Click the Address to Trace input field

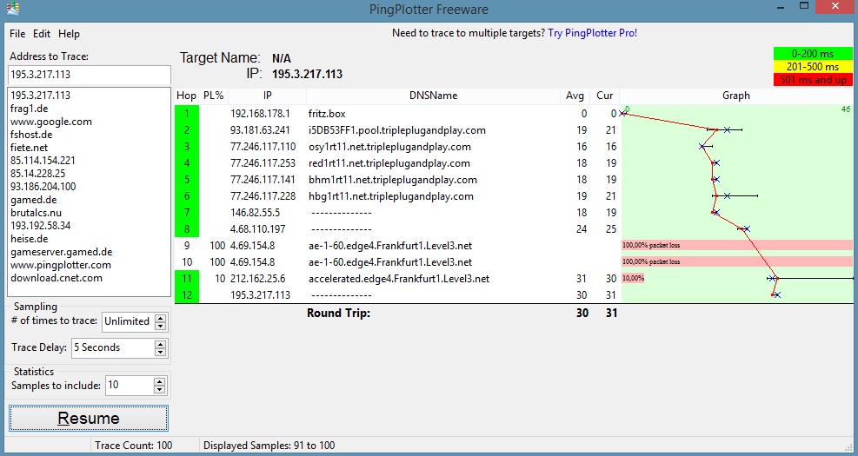(x=90, y=76)
